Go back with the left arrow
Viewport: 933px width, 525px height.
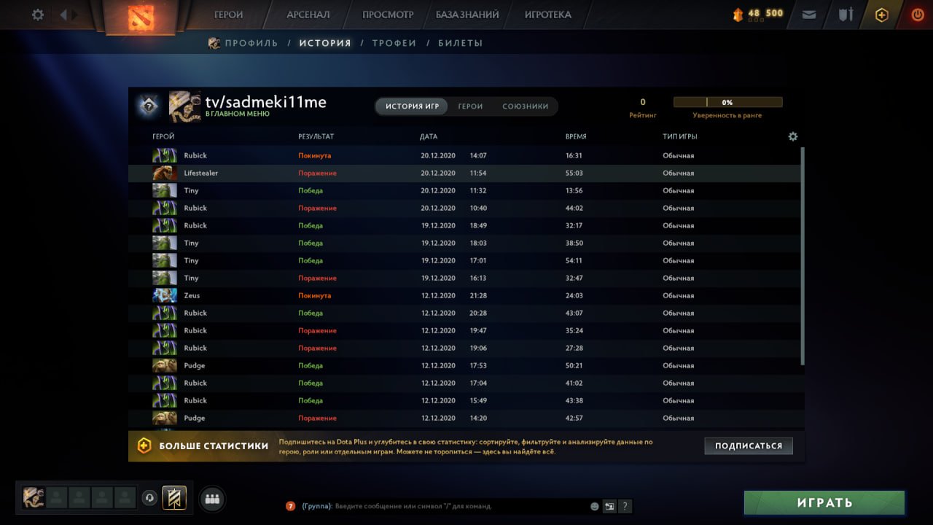(63, 15)
